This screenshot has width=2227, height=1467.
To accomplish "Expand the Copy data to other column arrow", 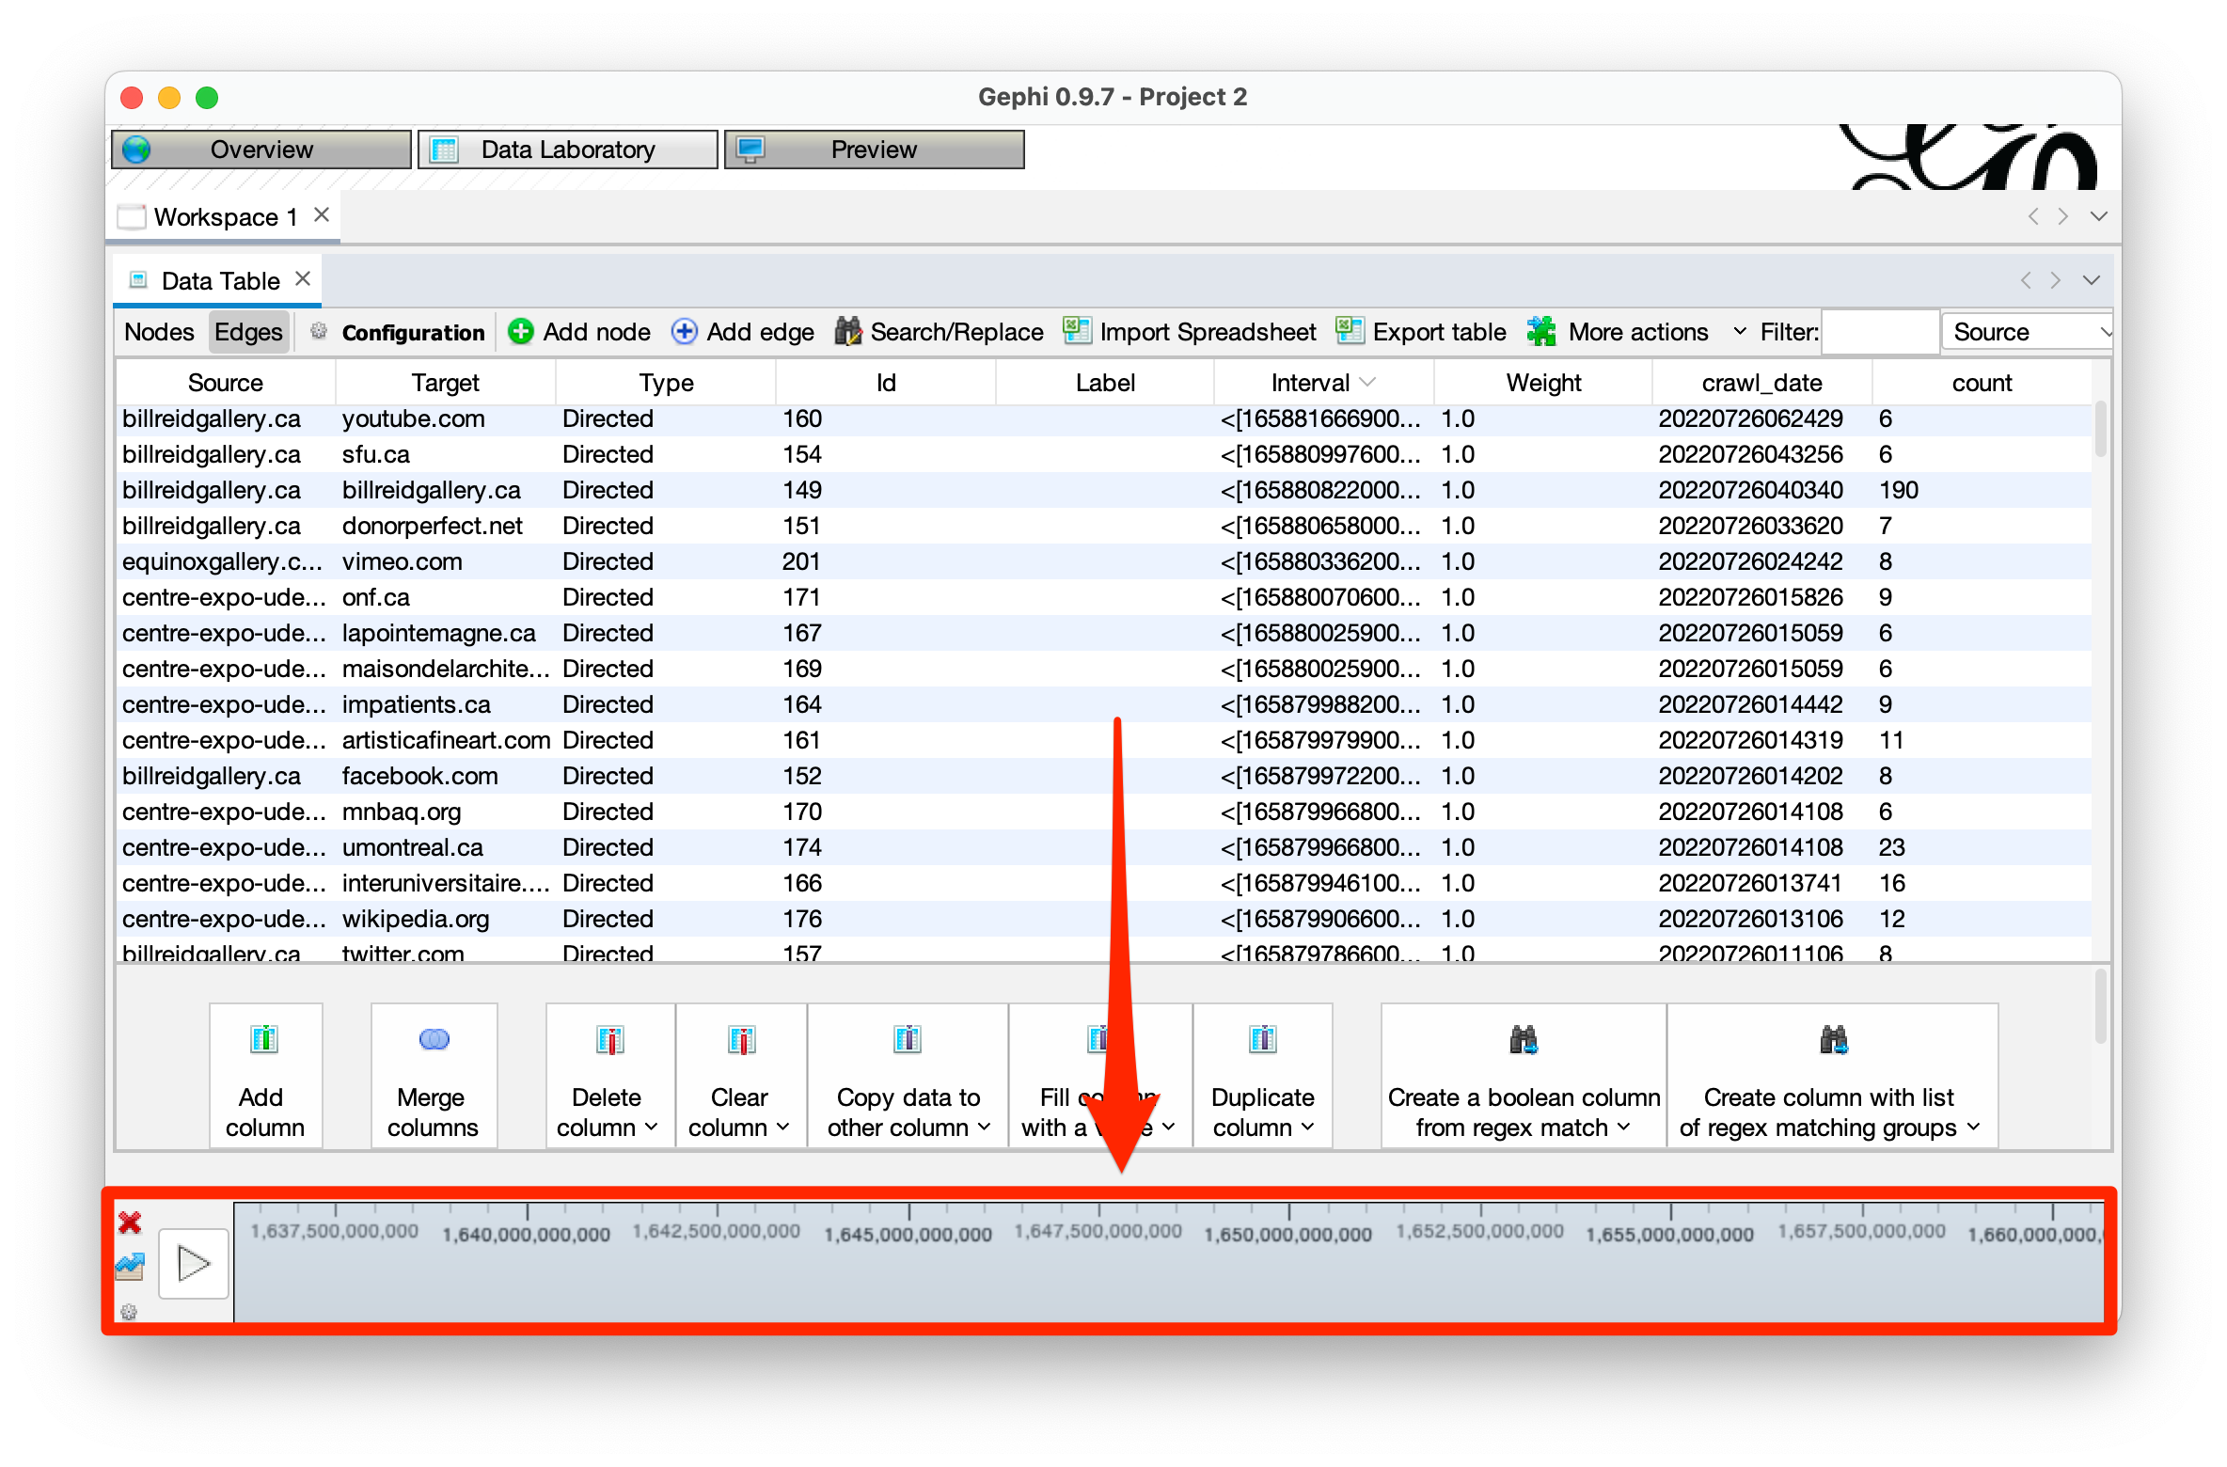I will 984,1127.
